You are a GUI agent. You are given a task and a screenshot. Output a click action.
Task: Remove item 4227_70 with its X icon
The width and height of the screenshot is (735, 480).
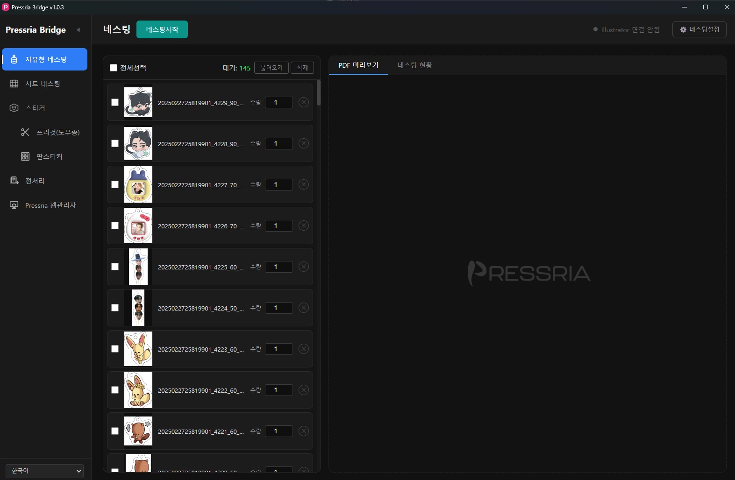click(304, 184)
